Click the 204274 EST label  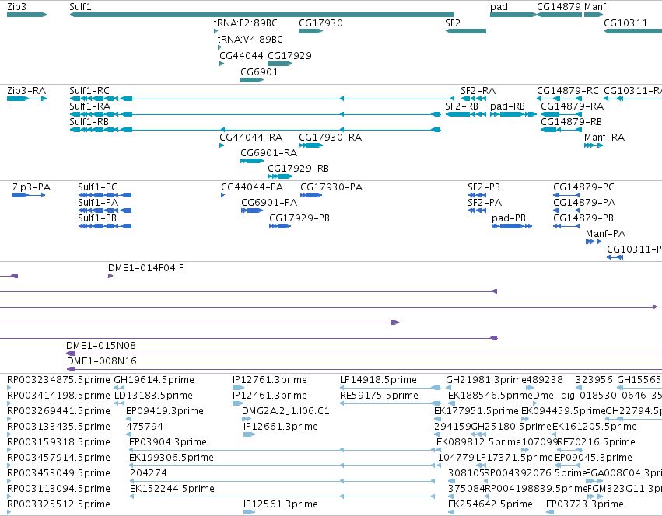149,473
